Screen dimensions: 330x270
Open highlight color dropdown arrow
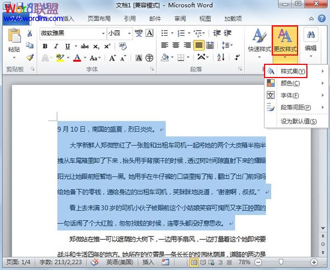point(68,57)
